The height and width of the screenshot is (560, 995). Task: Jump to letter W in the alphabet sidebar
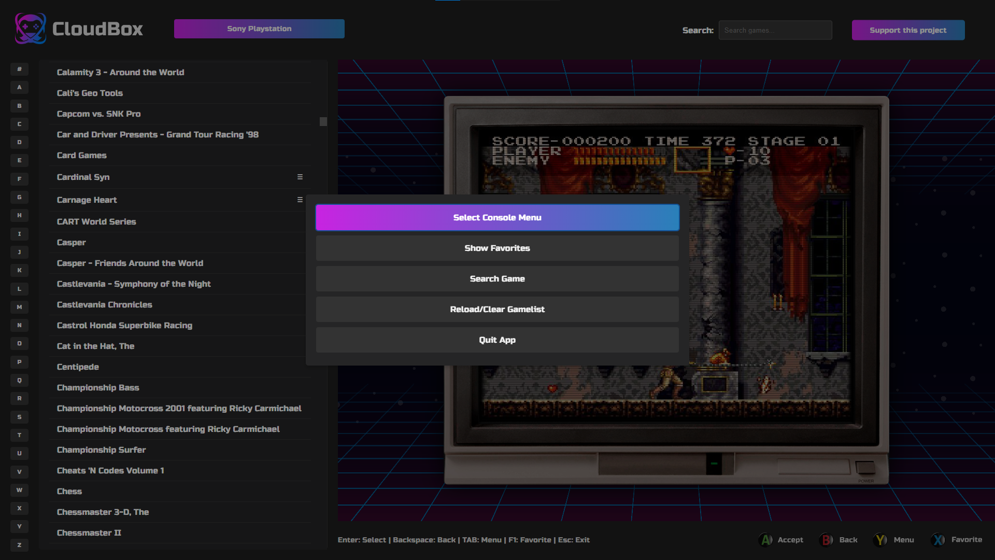pos(19,490)
